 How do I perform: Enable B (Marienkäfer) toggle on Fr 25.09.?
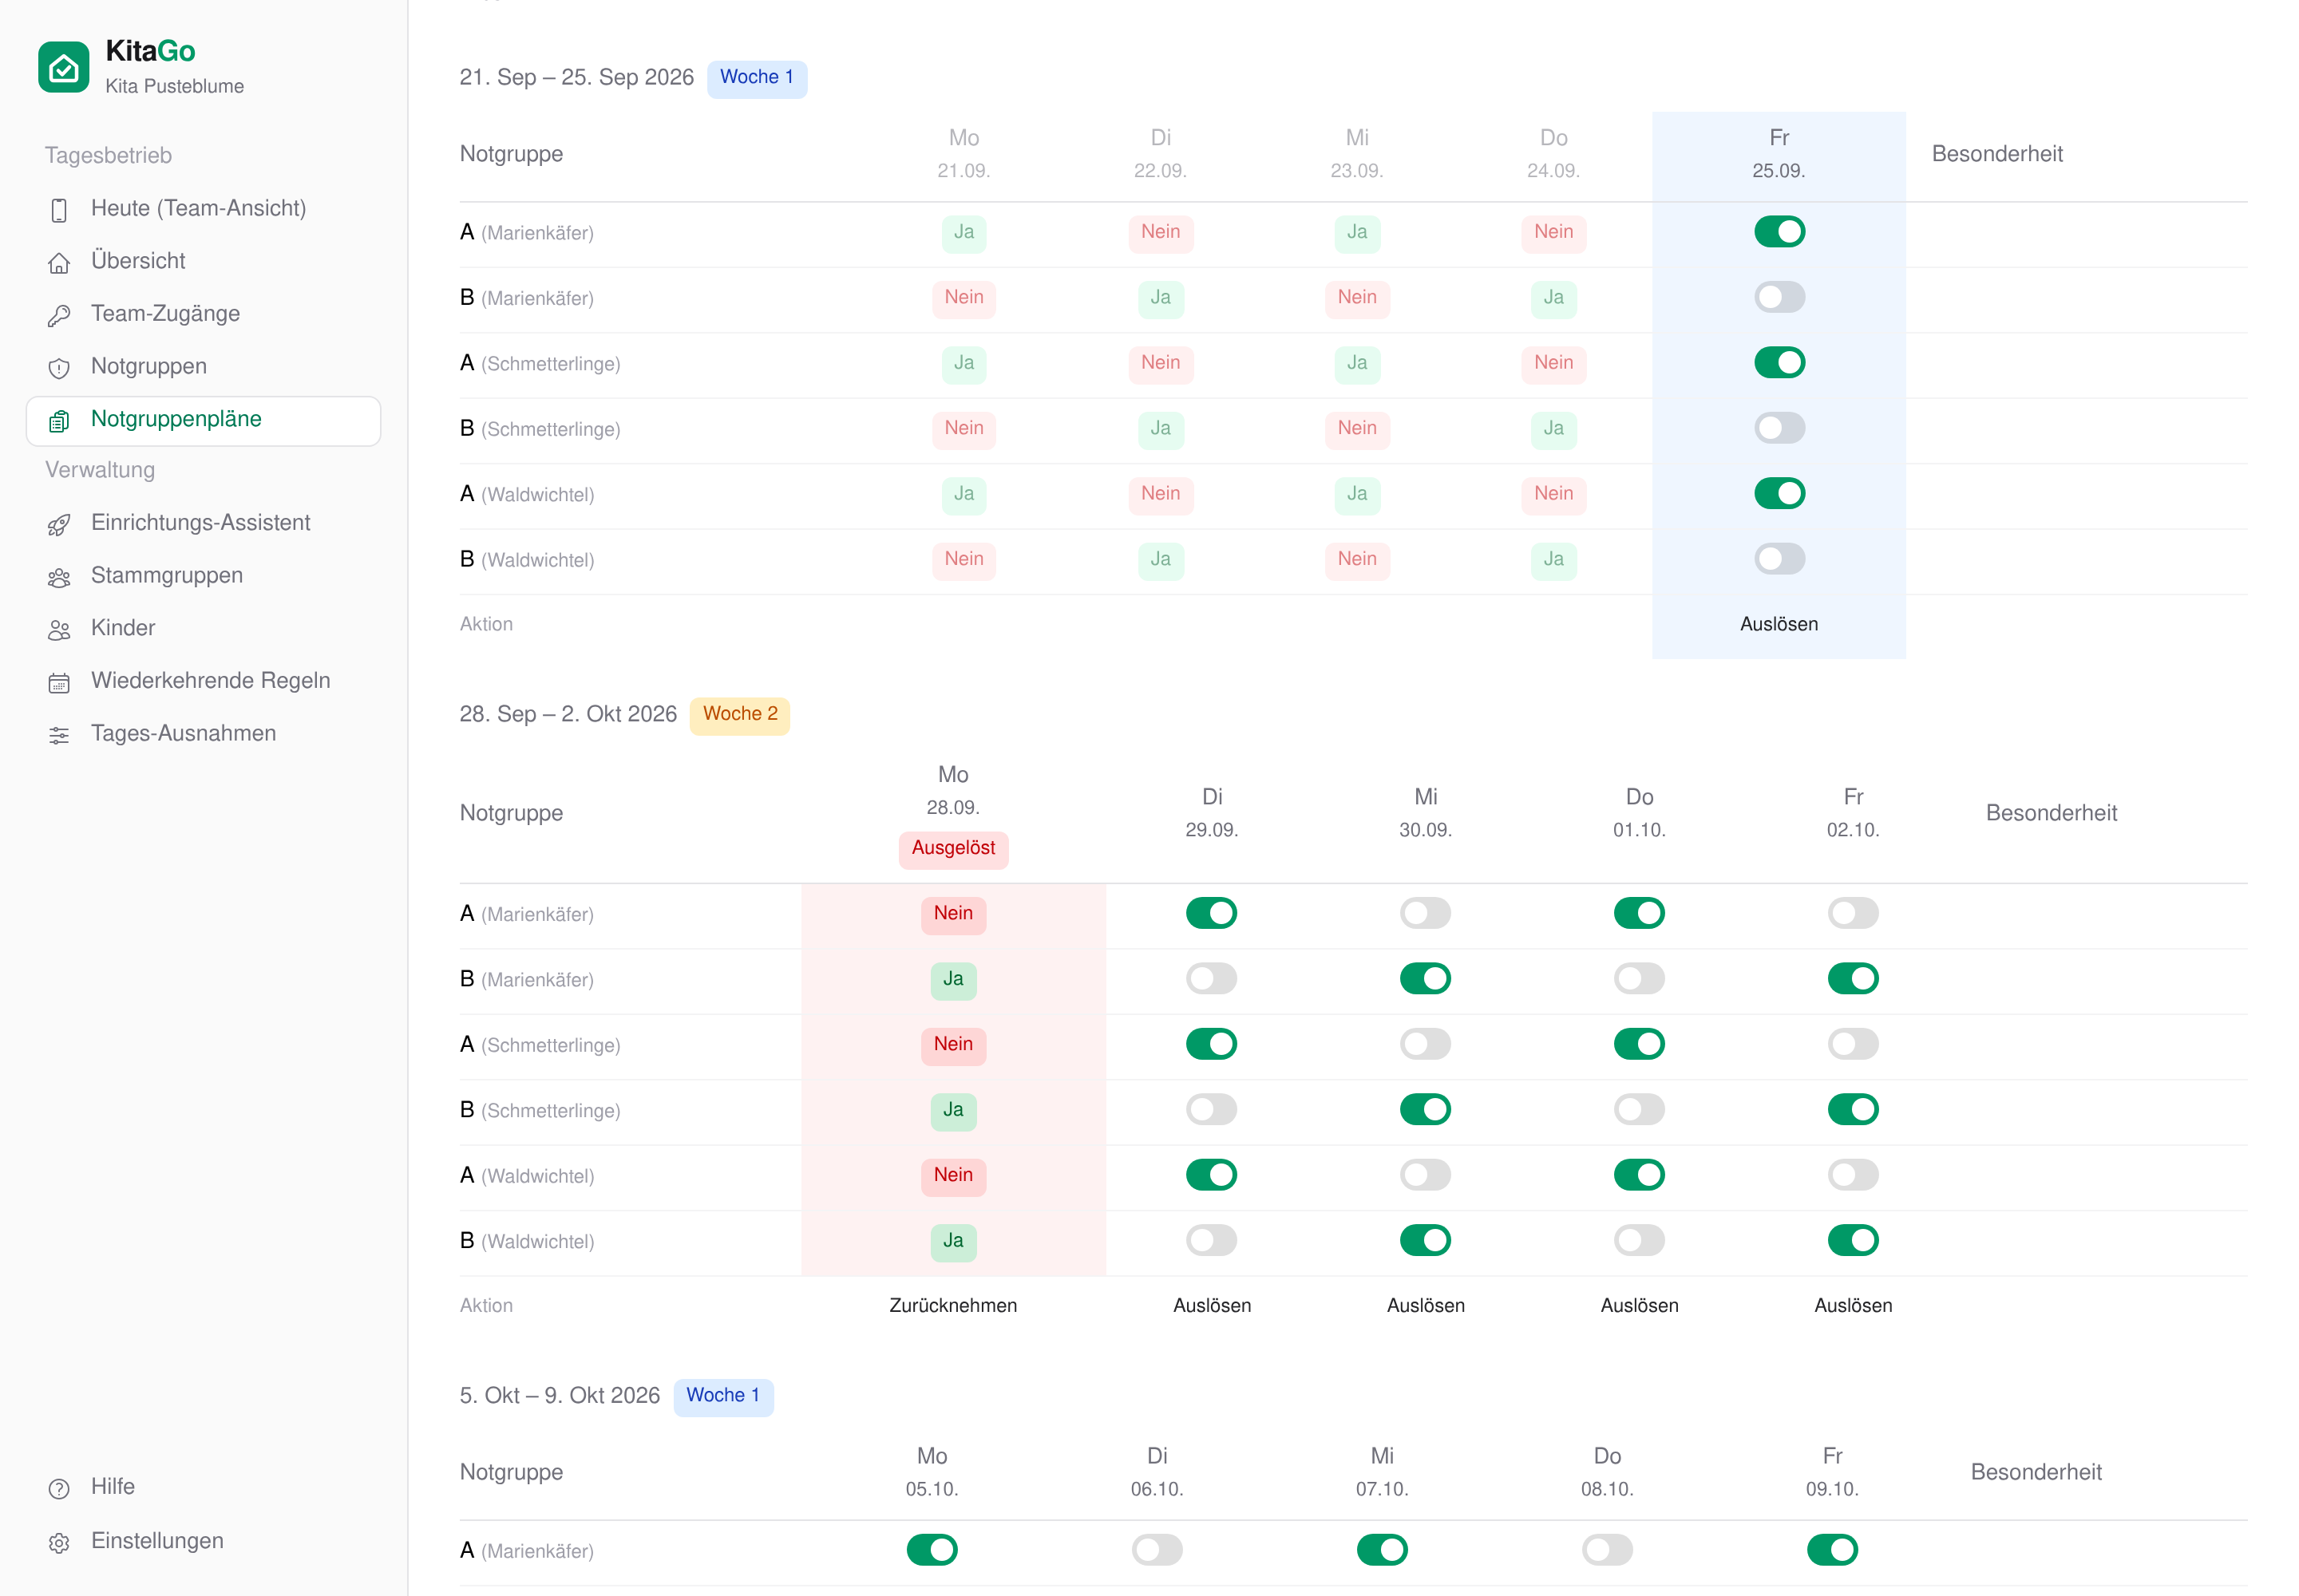click(x=1779, y=297)
